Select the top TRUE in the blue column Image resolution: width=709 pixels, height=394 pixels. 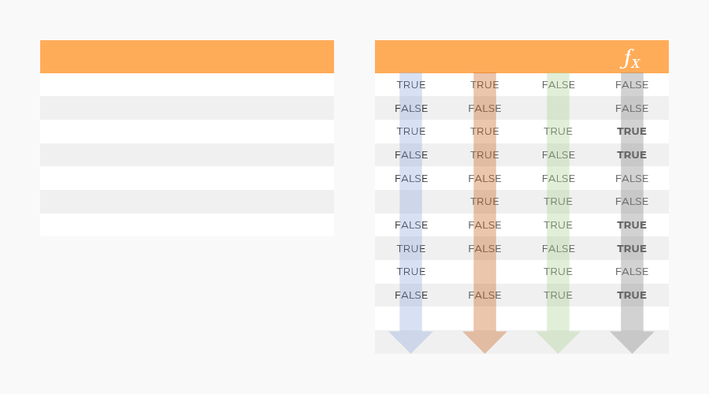(411, 85)
